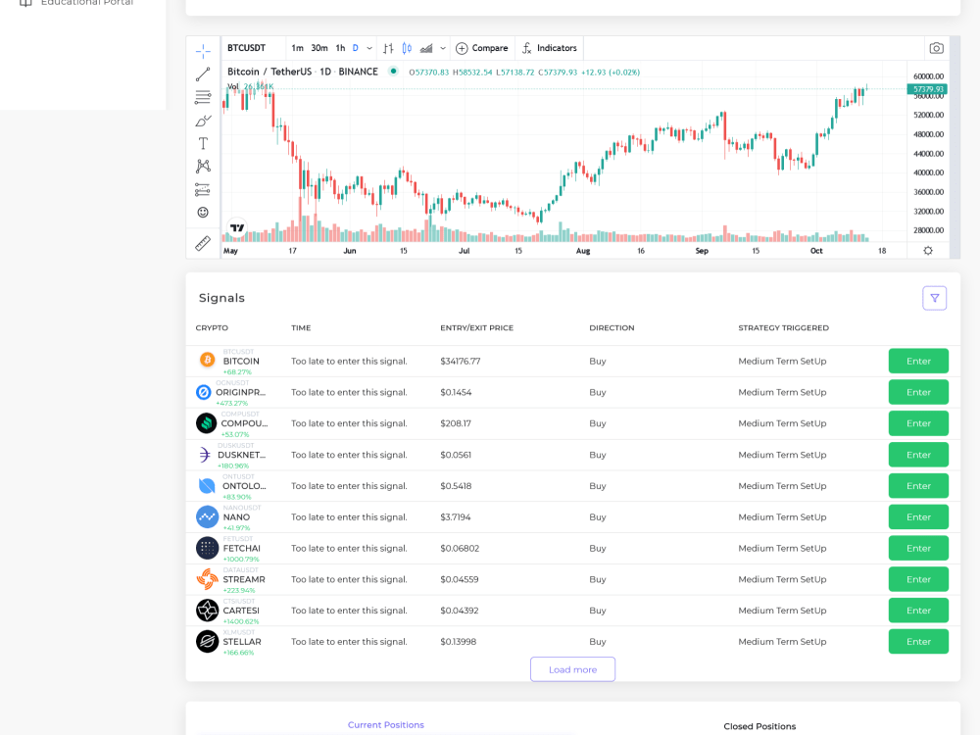The width and height of the screenshot is (980, 735).
Task: Click the Nano coin icon
Action: coord(207,516)
